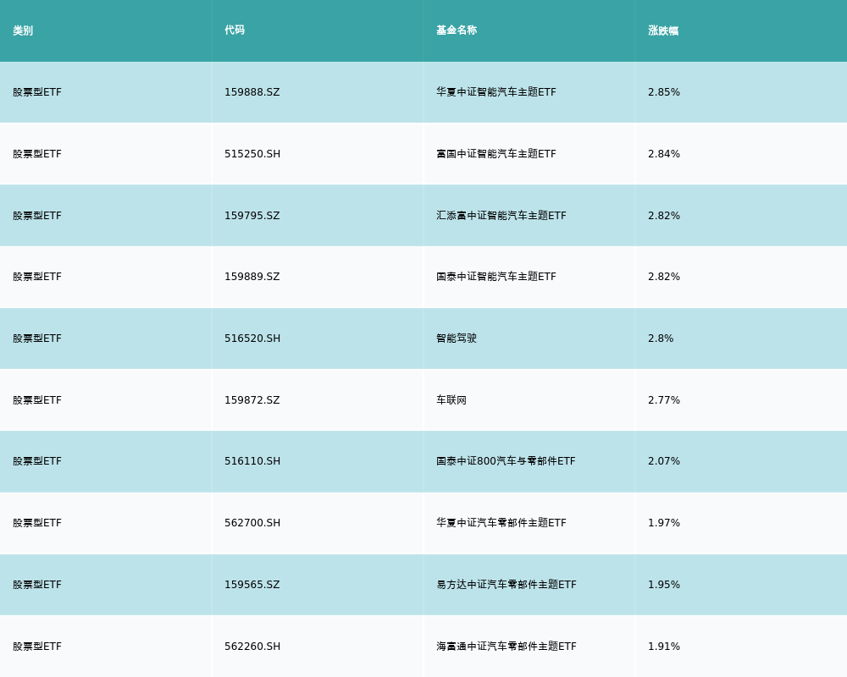Viewport: 847px width, 677px height.
Task: Click 股票型ETF in the 159889.SZ row
Action: coord(37,277)
